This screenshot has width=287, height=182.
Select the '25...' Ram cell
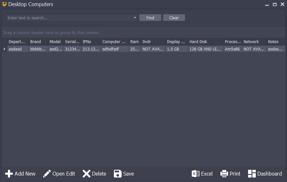[135, 49]
